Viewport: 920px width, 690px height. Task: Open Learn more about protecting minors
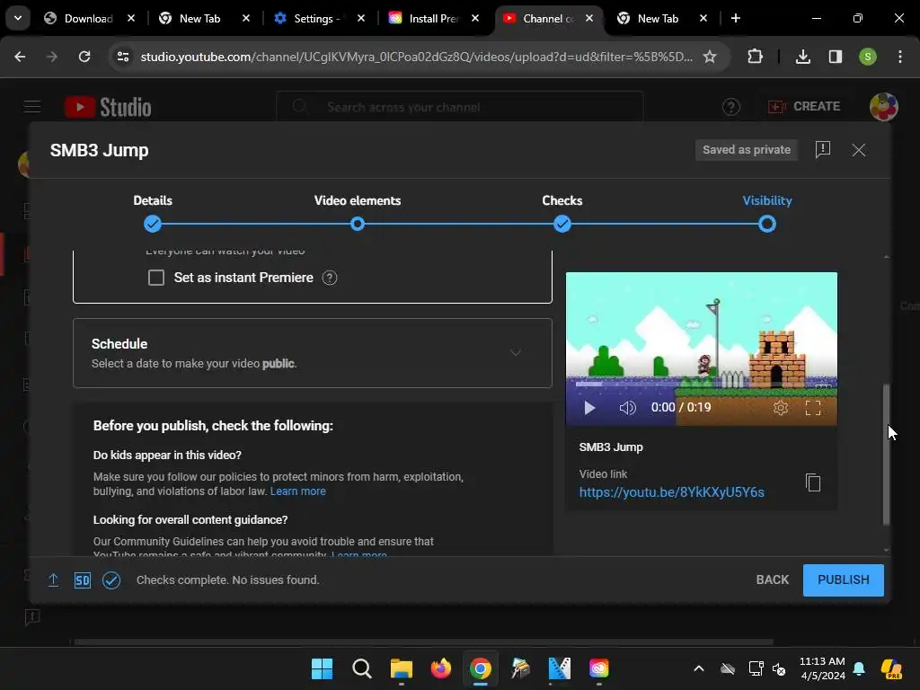tap(298, 491)
